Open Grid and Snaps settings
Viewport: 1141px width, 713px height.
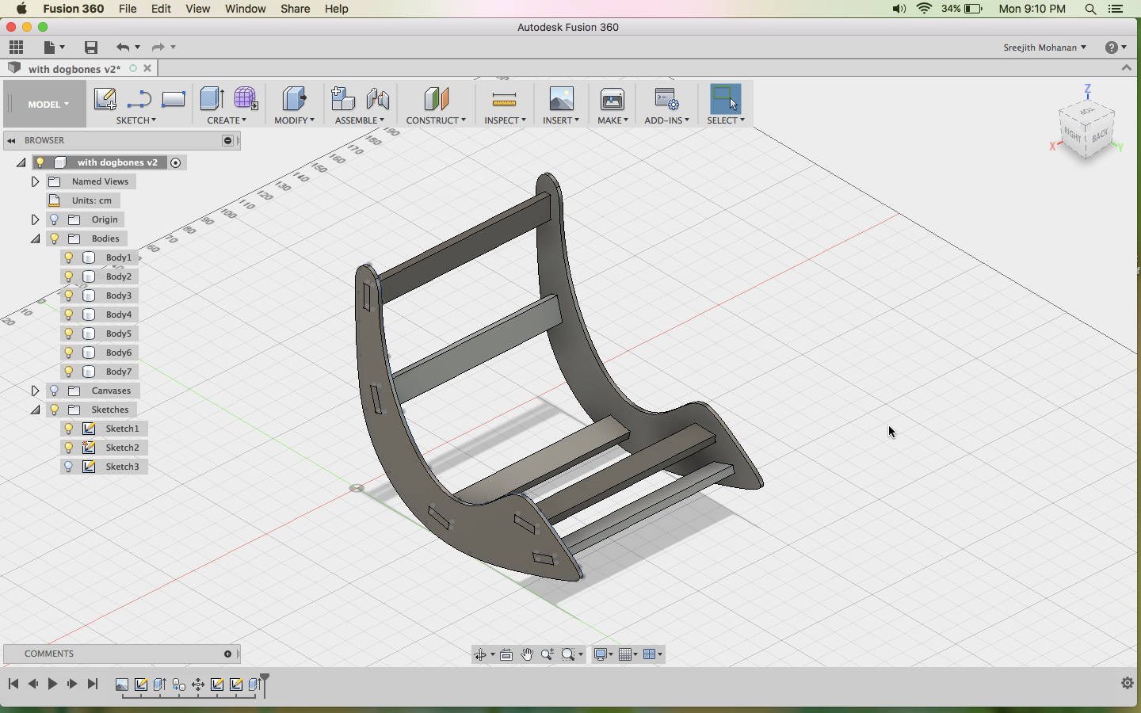pos(625,654)
